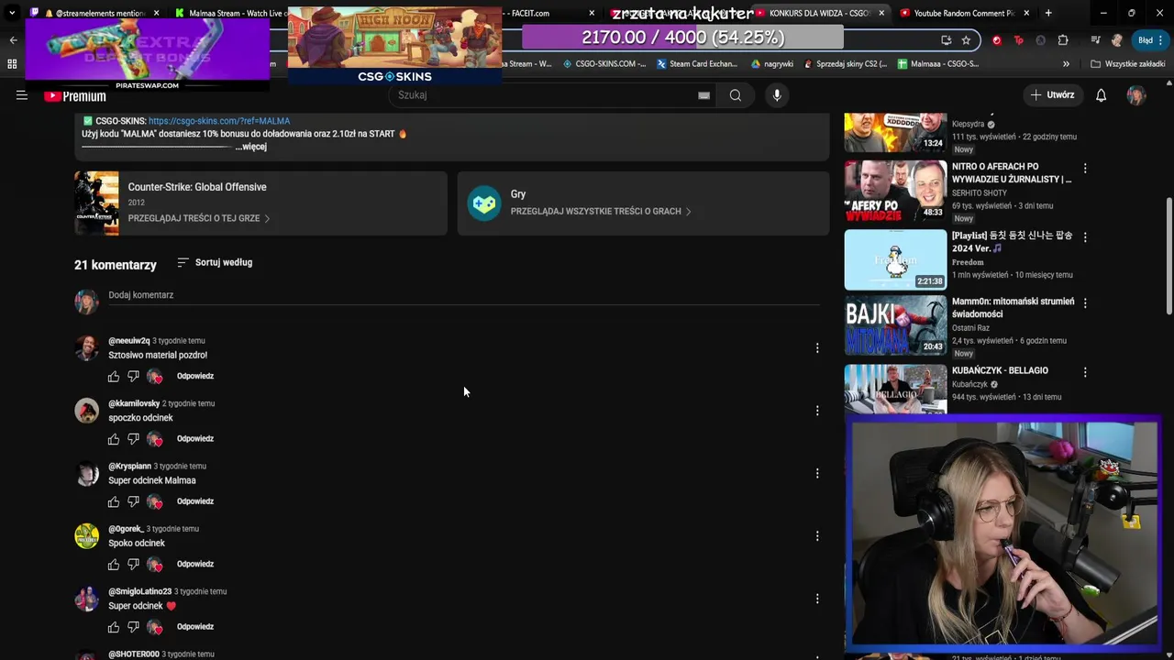Open the YouTube account avatar menu
The image size is (1174, 660).
[x=1136, y=95]
